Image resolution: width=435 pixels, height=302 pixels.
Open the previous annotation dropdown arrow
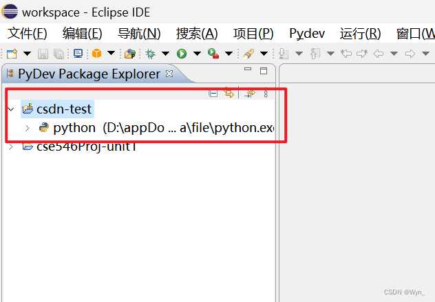tap(330, 53)
